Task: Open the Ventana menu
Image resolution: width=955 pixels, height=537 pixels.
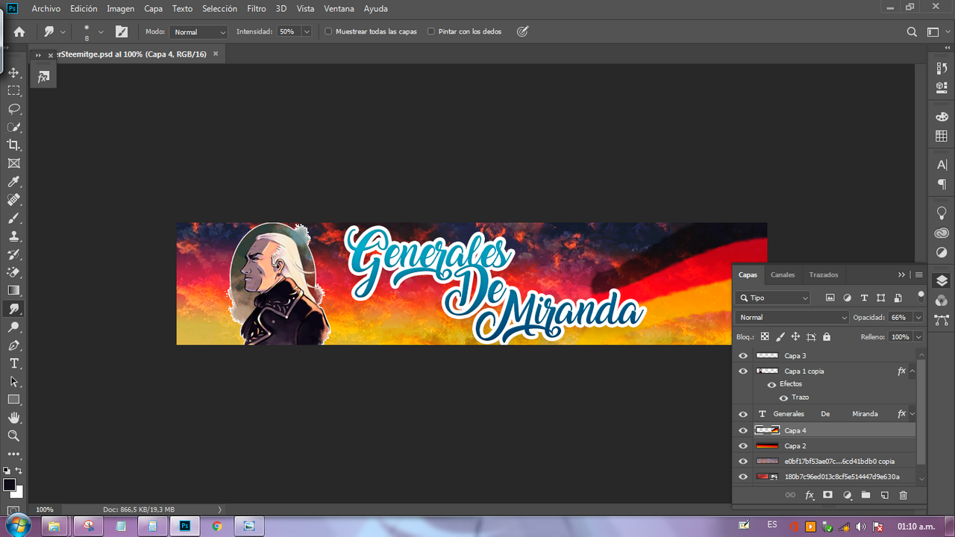Action: (x=339, y=9)
